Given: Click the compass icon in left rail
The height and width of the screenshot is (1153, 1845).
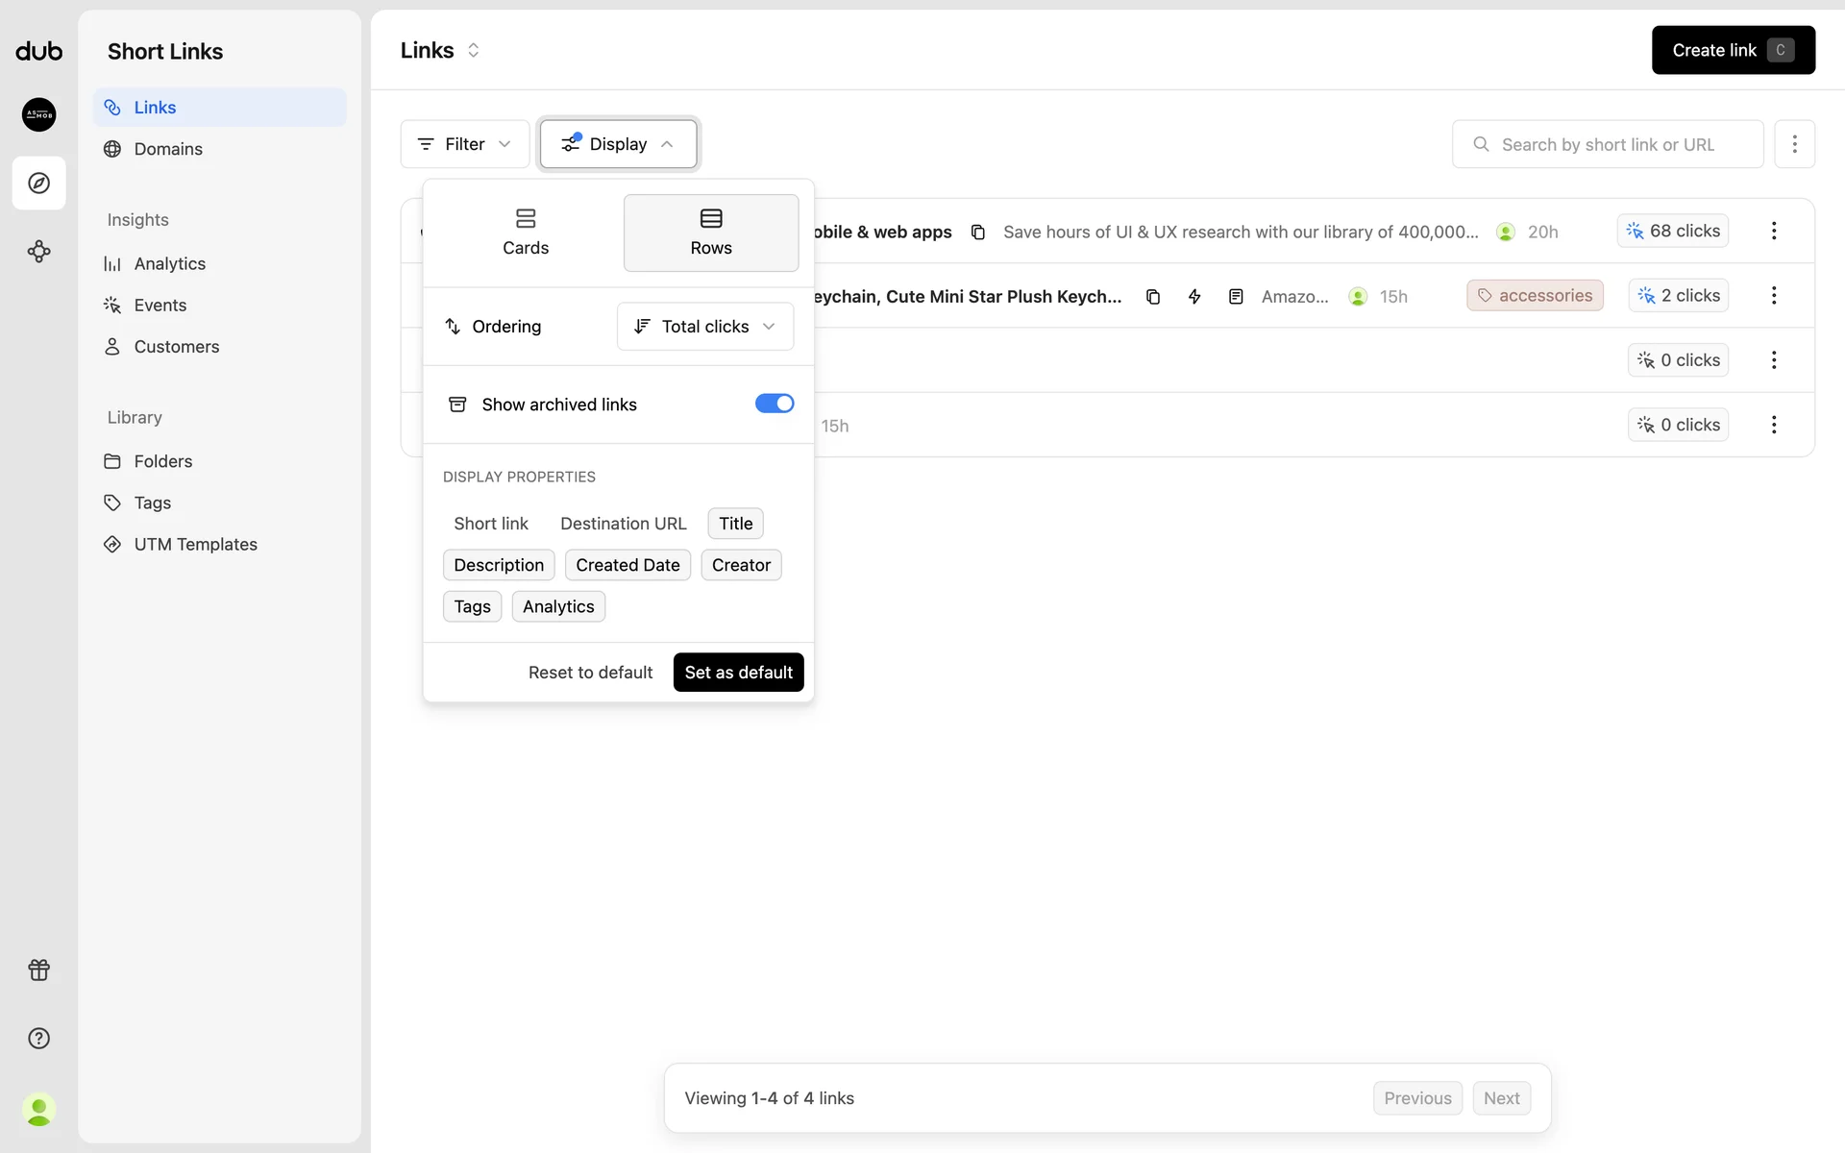Looking at the screenshot, I should pyautogui.click(x=38, y=183).
